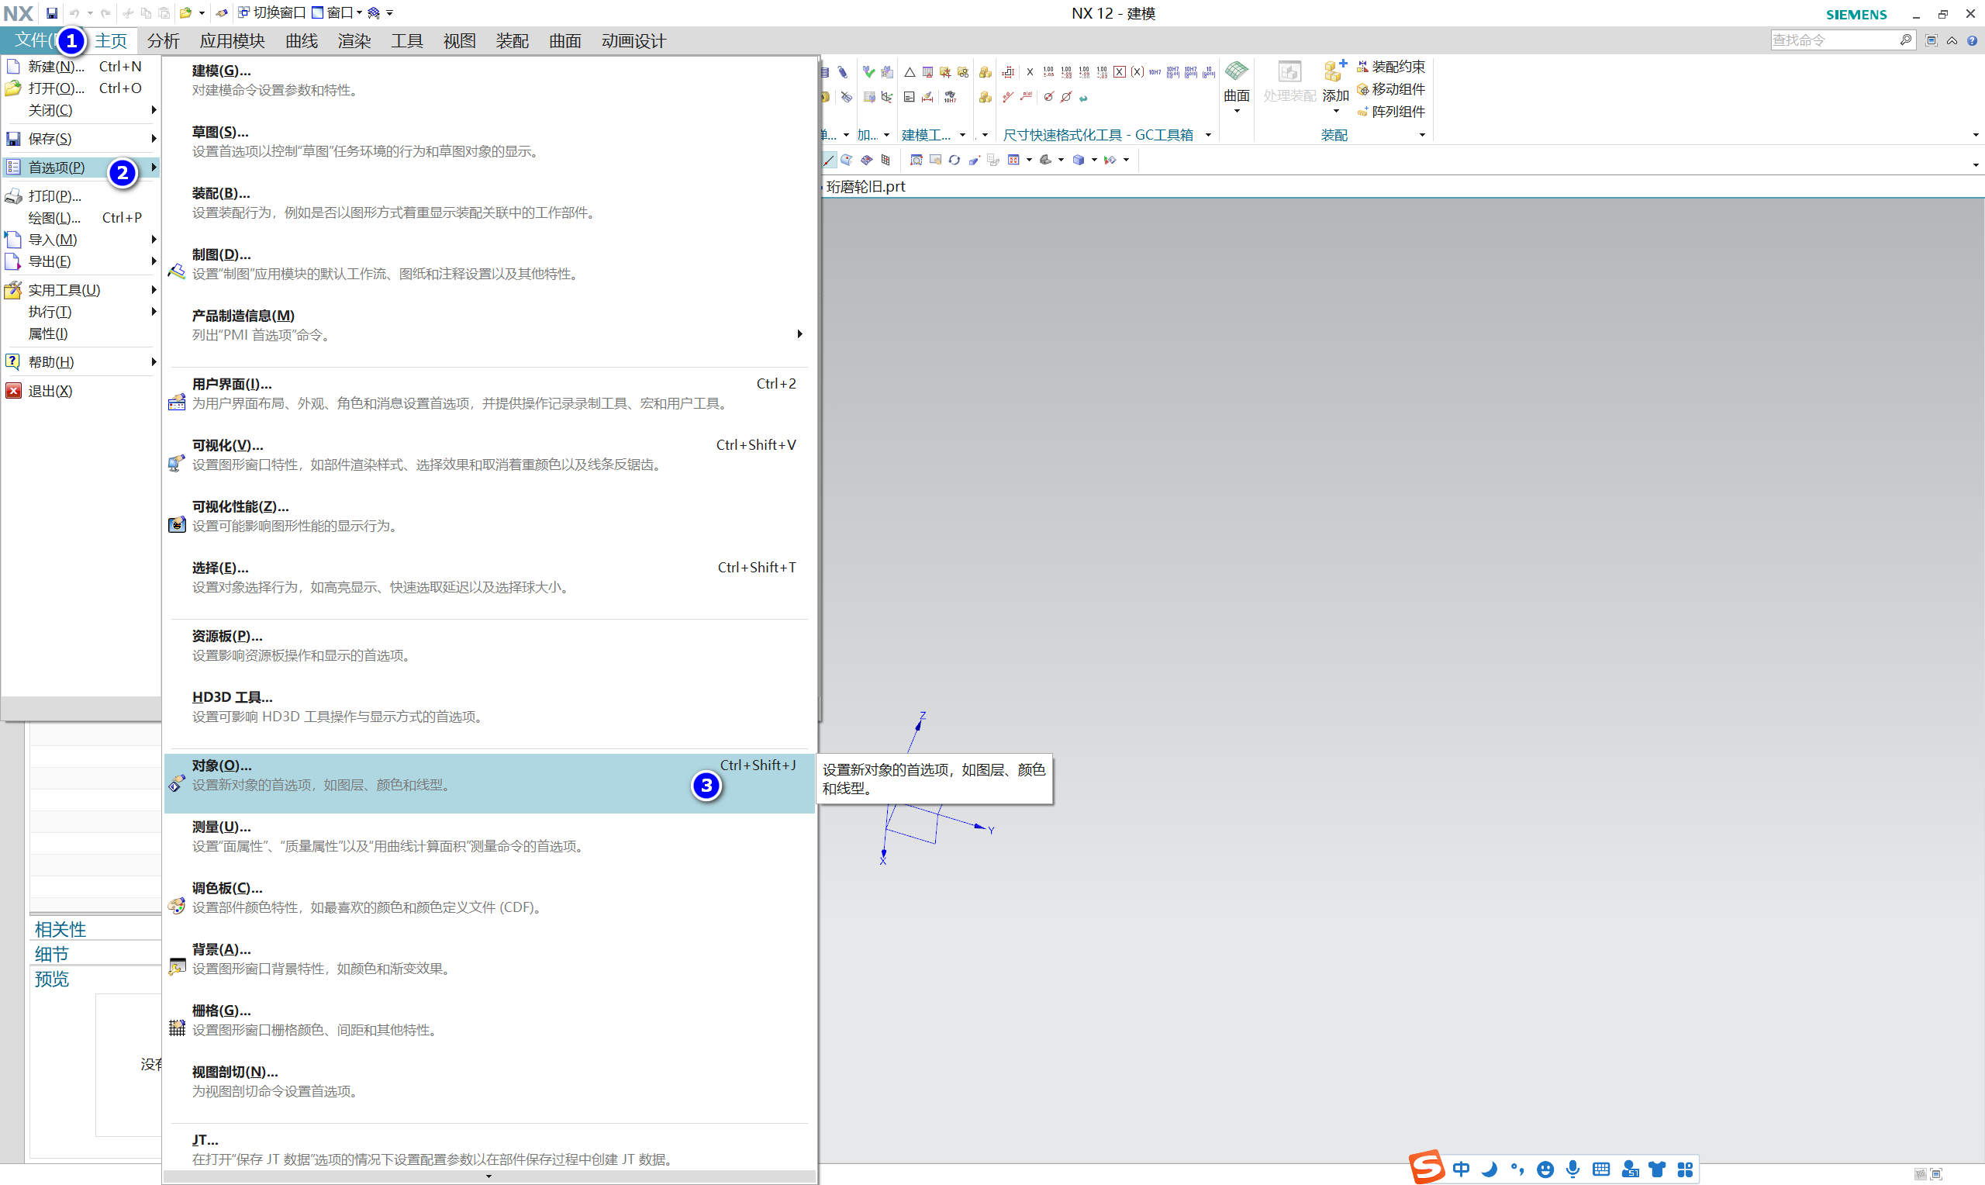Screen dimensions: 1985x1185
Task: Toggle full-screen icon in status bar
Action: [1936, 1174]
